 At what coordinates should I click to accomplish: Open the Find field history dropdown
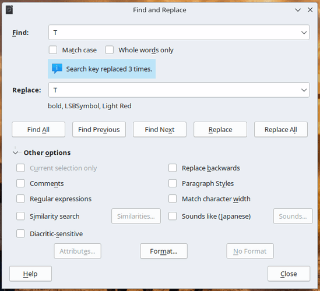(304, 33)
